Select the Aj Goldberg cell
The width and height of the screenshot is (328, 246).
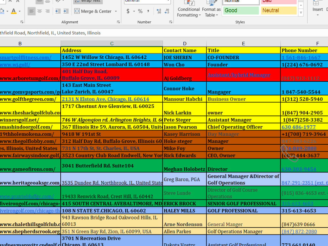[x=184, y=75]
